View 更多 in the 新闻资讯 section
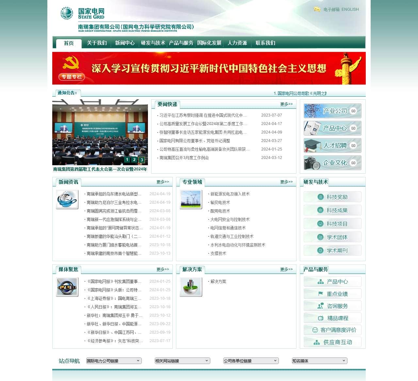418x381 pixels. pos(163,182)
